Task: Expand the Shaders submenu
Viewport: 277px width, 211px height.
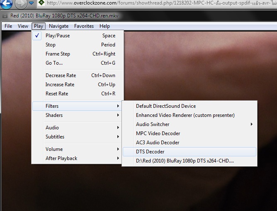Action: click(x=77, y=115)
